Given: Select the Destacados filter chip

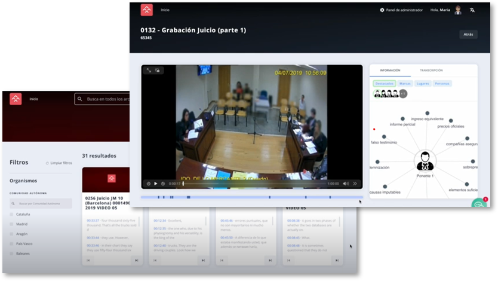Looking at the screenshot, I should point(385,84).
